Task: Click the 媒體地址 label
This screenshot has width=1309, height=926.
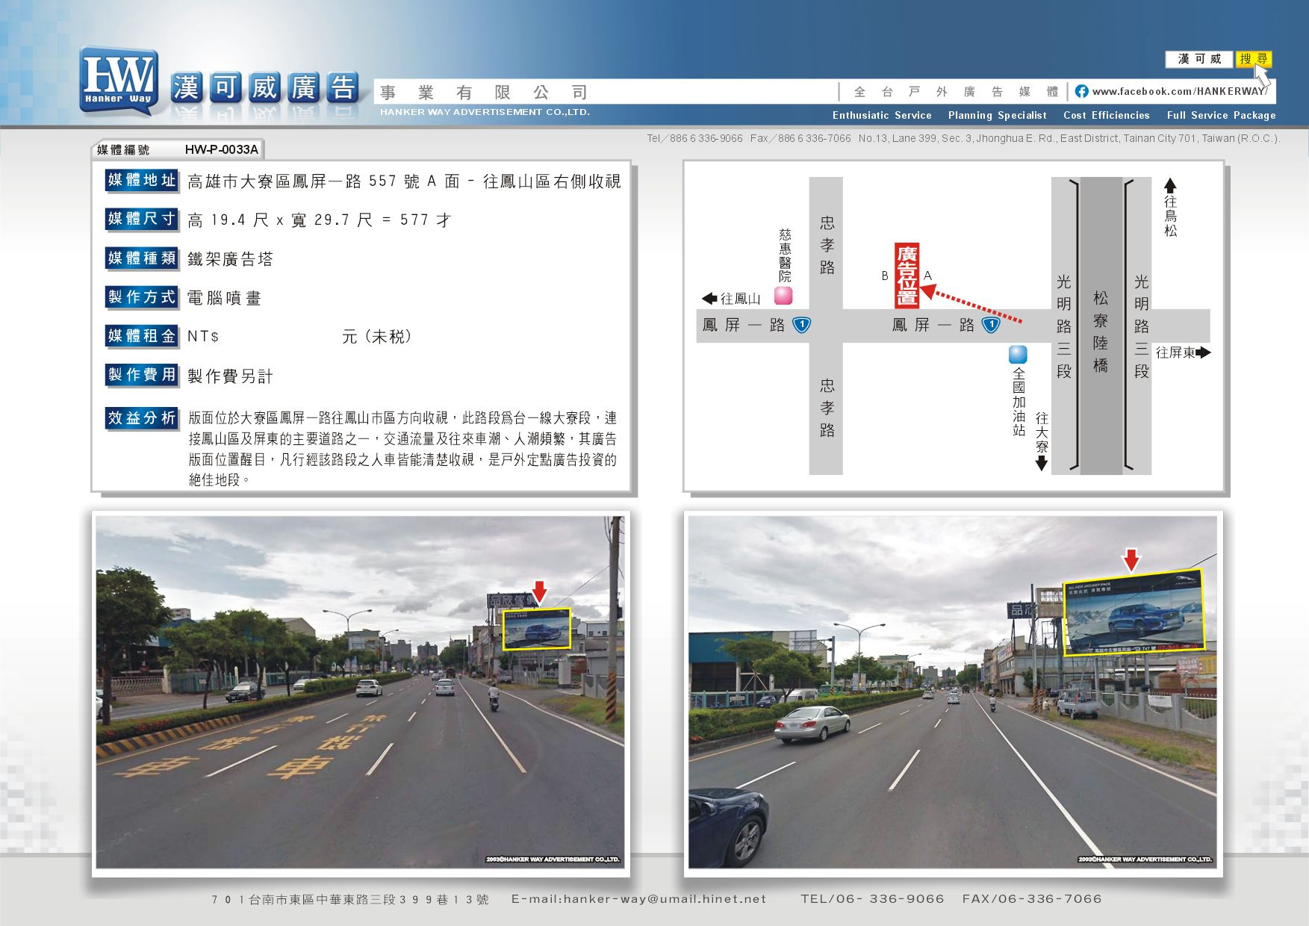Action: 142,180
